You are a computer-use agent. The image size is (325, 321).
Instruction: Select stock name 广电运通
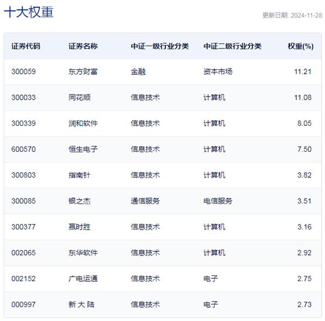click(x=83, y=279)
